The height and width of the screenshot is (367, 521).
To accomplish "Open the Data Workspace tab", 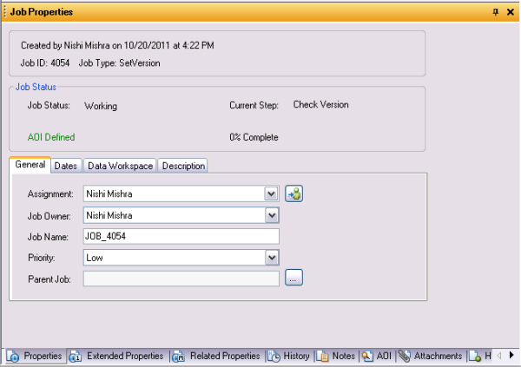I will (x=120, y=166).
